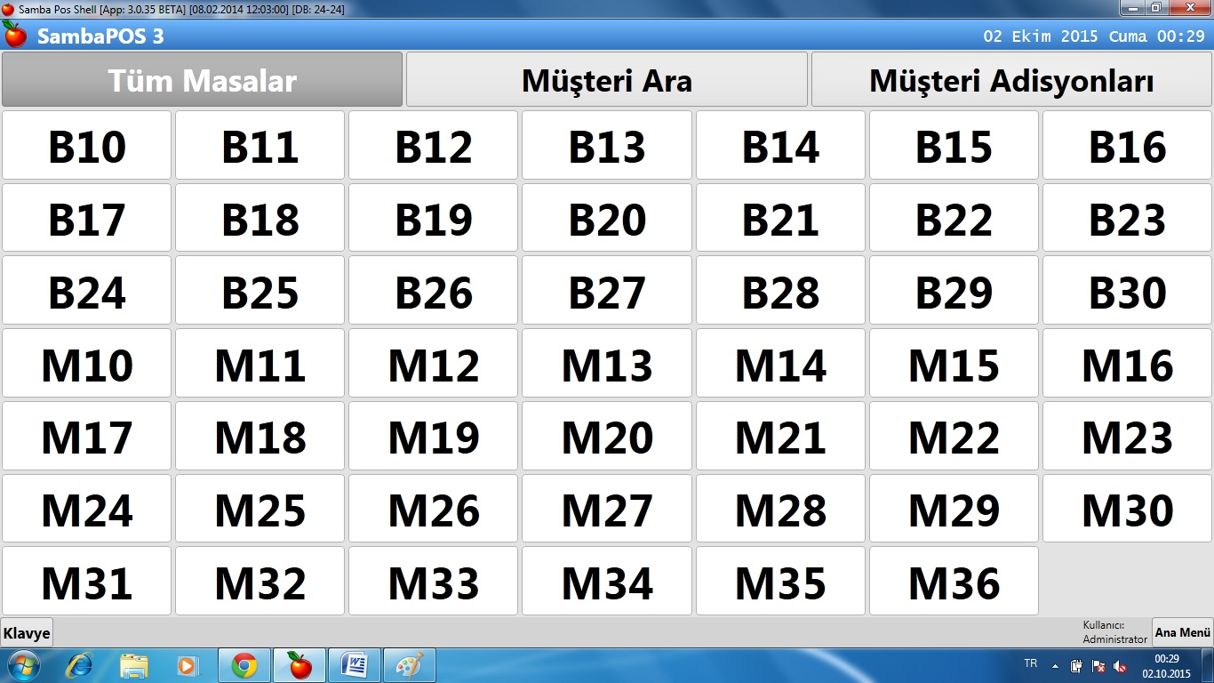
Task: Open table M10
Action: coord(87,364)
